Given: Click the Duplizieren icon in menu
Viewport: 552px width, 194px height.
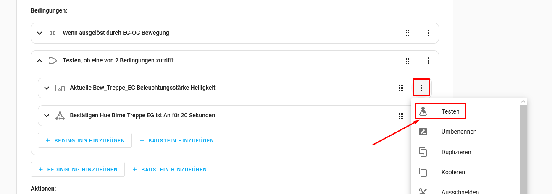Looking at the screenshot, I should click(x=423, y=152).
